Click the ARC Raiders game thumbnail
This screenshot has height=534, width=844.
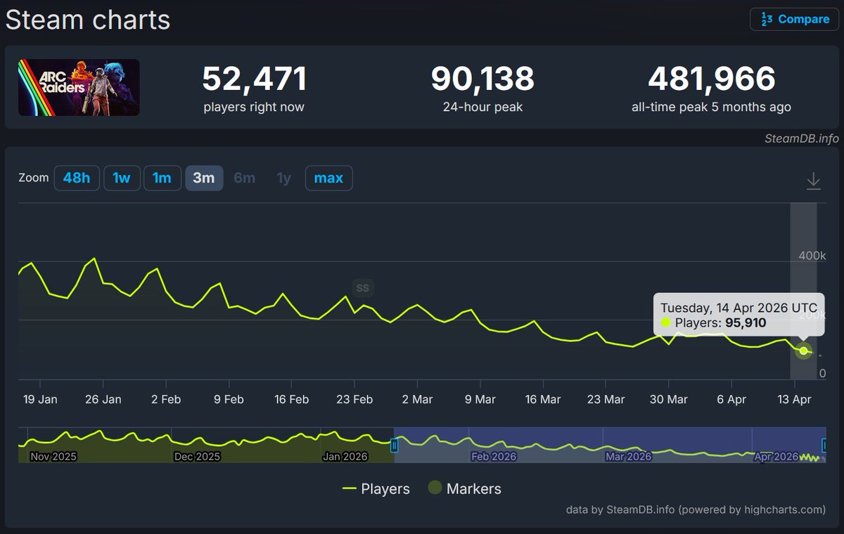pos(79,87)
